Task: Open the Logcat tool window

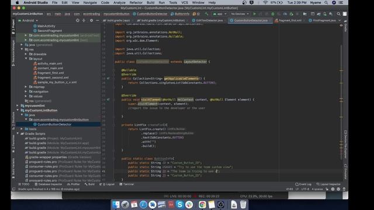Action: 107,184
